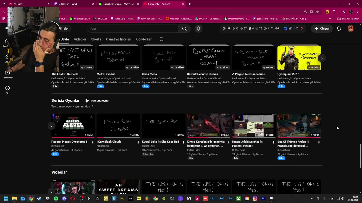362x203 pixels.
Task: Open a new browser tab
Action: (189, 4)
